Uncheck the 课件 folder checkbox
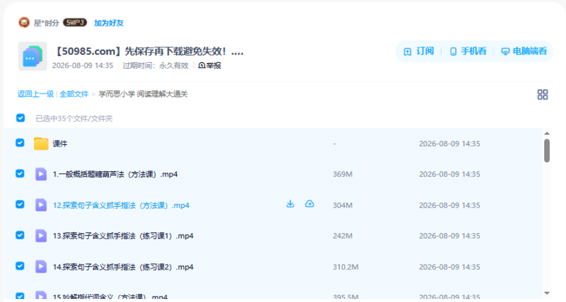Image resolution: width=566 pixels, height=302 pixels. click(20, 143)
